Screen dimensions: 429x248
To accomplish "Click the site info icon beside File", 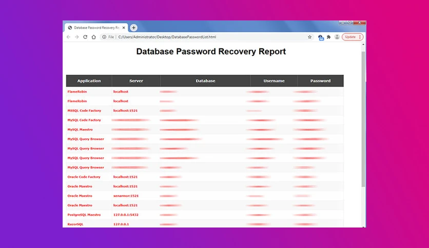I will coord(104,37).
